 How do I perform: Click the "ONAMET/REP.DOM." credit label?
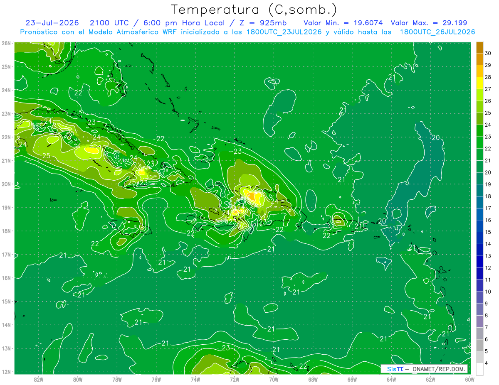pyautogui.click(x=439, y=369)
